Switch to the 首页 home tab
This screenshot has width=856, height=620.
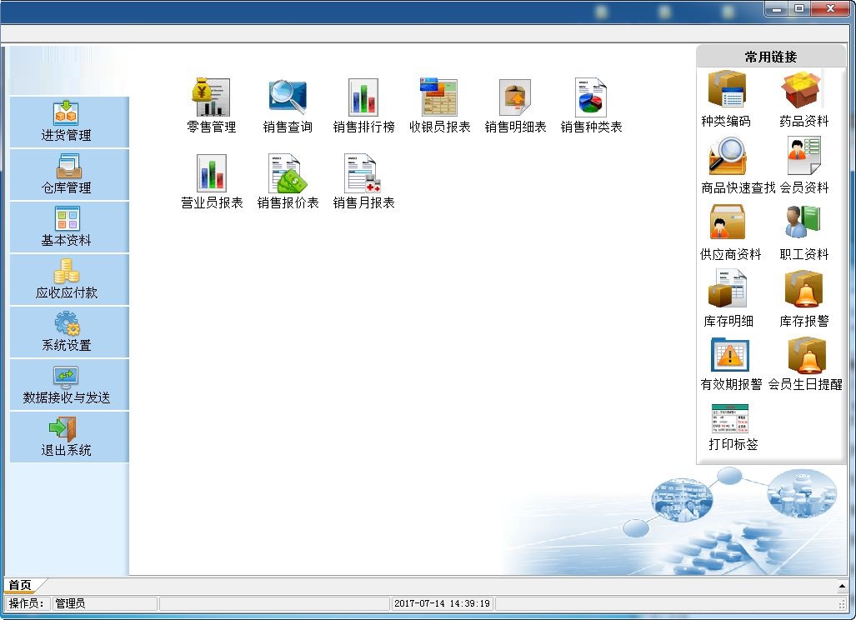pos(20,585)
